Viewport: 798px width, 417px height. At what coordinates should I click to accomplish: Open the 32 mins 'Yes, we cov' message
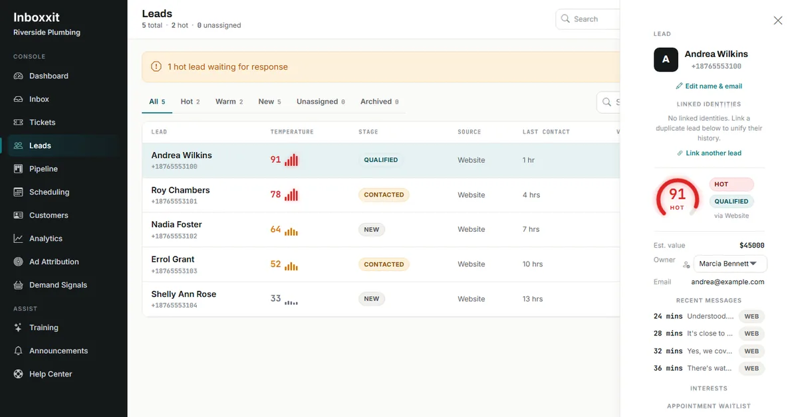coord(709,351)
